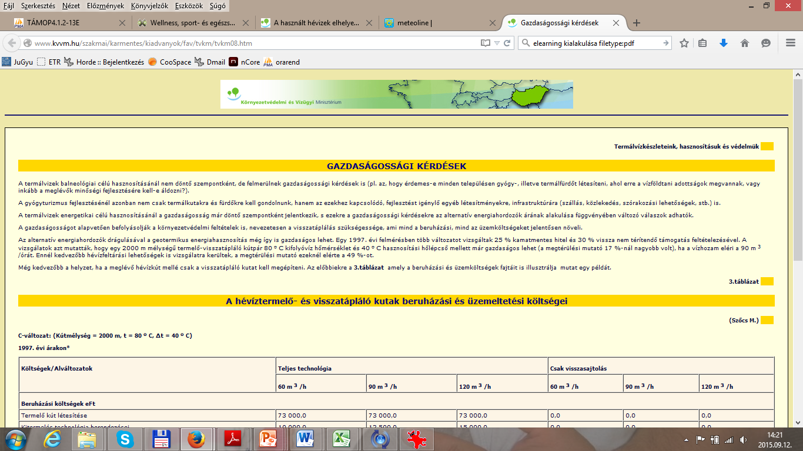The width and height of the screenshot is (803, 451).
Task: Open Excel from the taskbar
Action: 341,439
